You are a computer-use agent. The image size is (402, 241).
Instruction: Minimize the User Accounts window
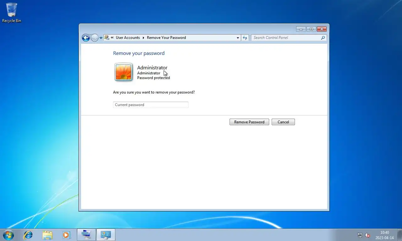tap(301, 29)
